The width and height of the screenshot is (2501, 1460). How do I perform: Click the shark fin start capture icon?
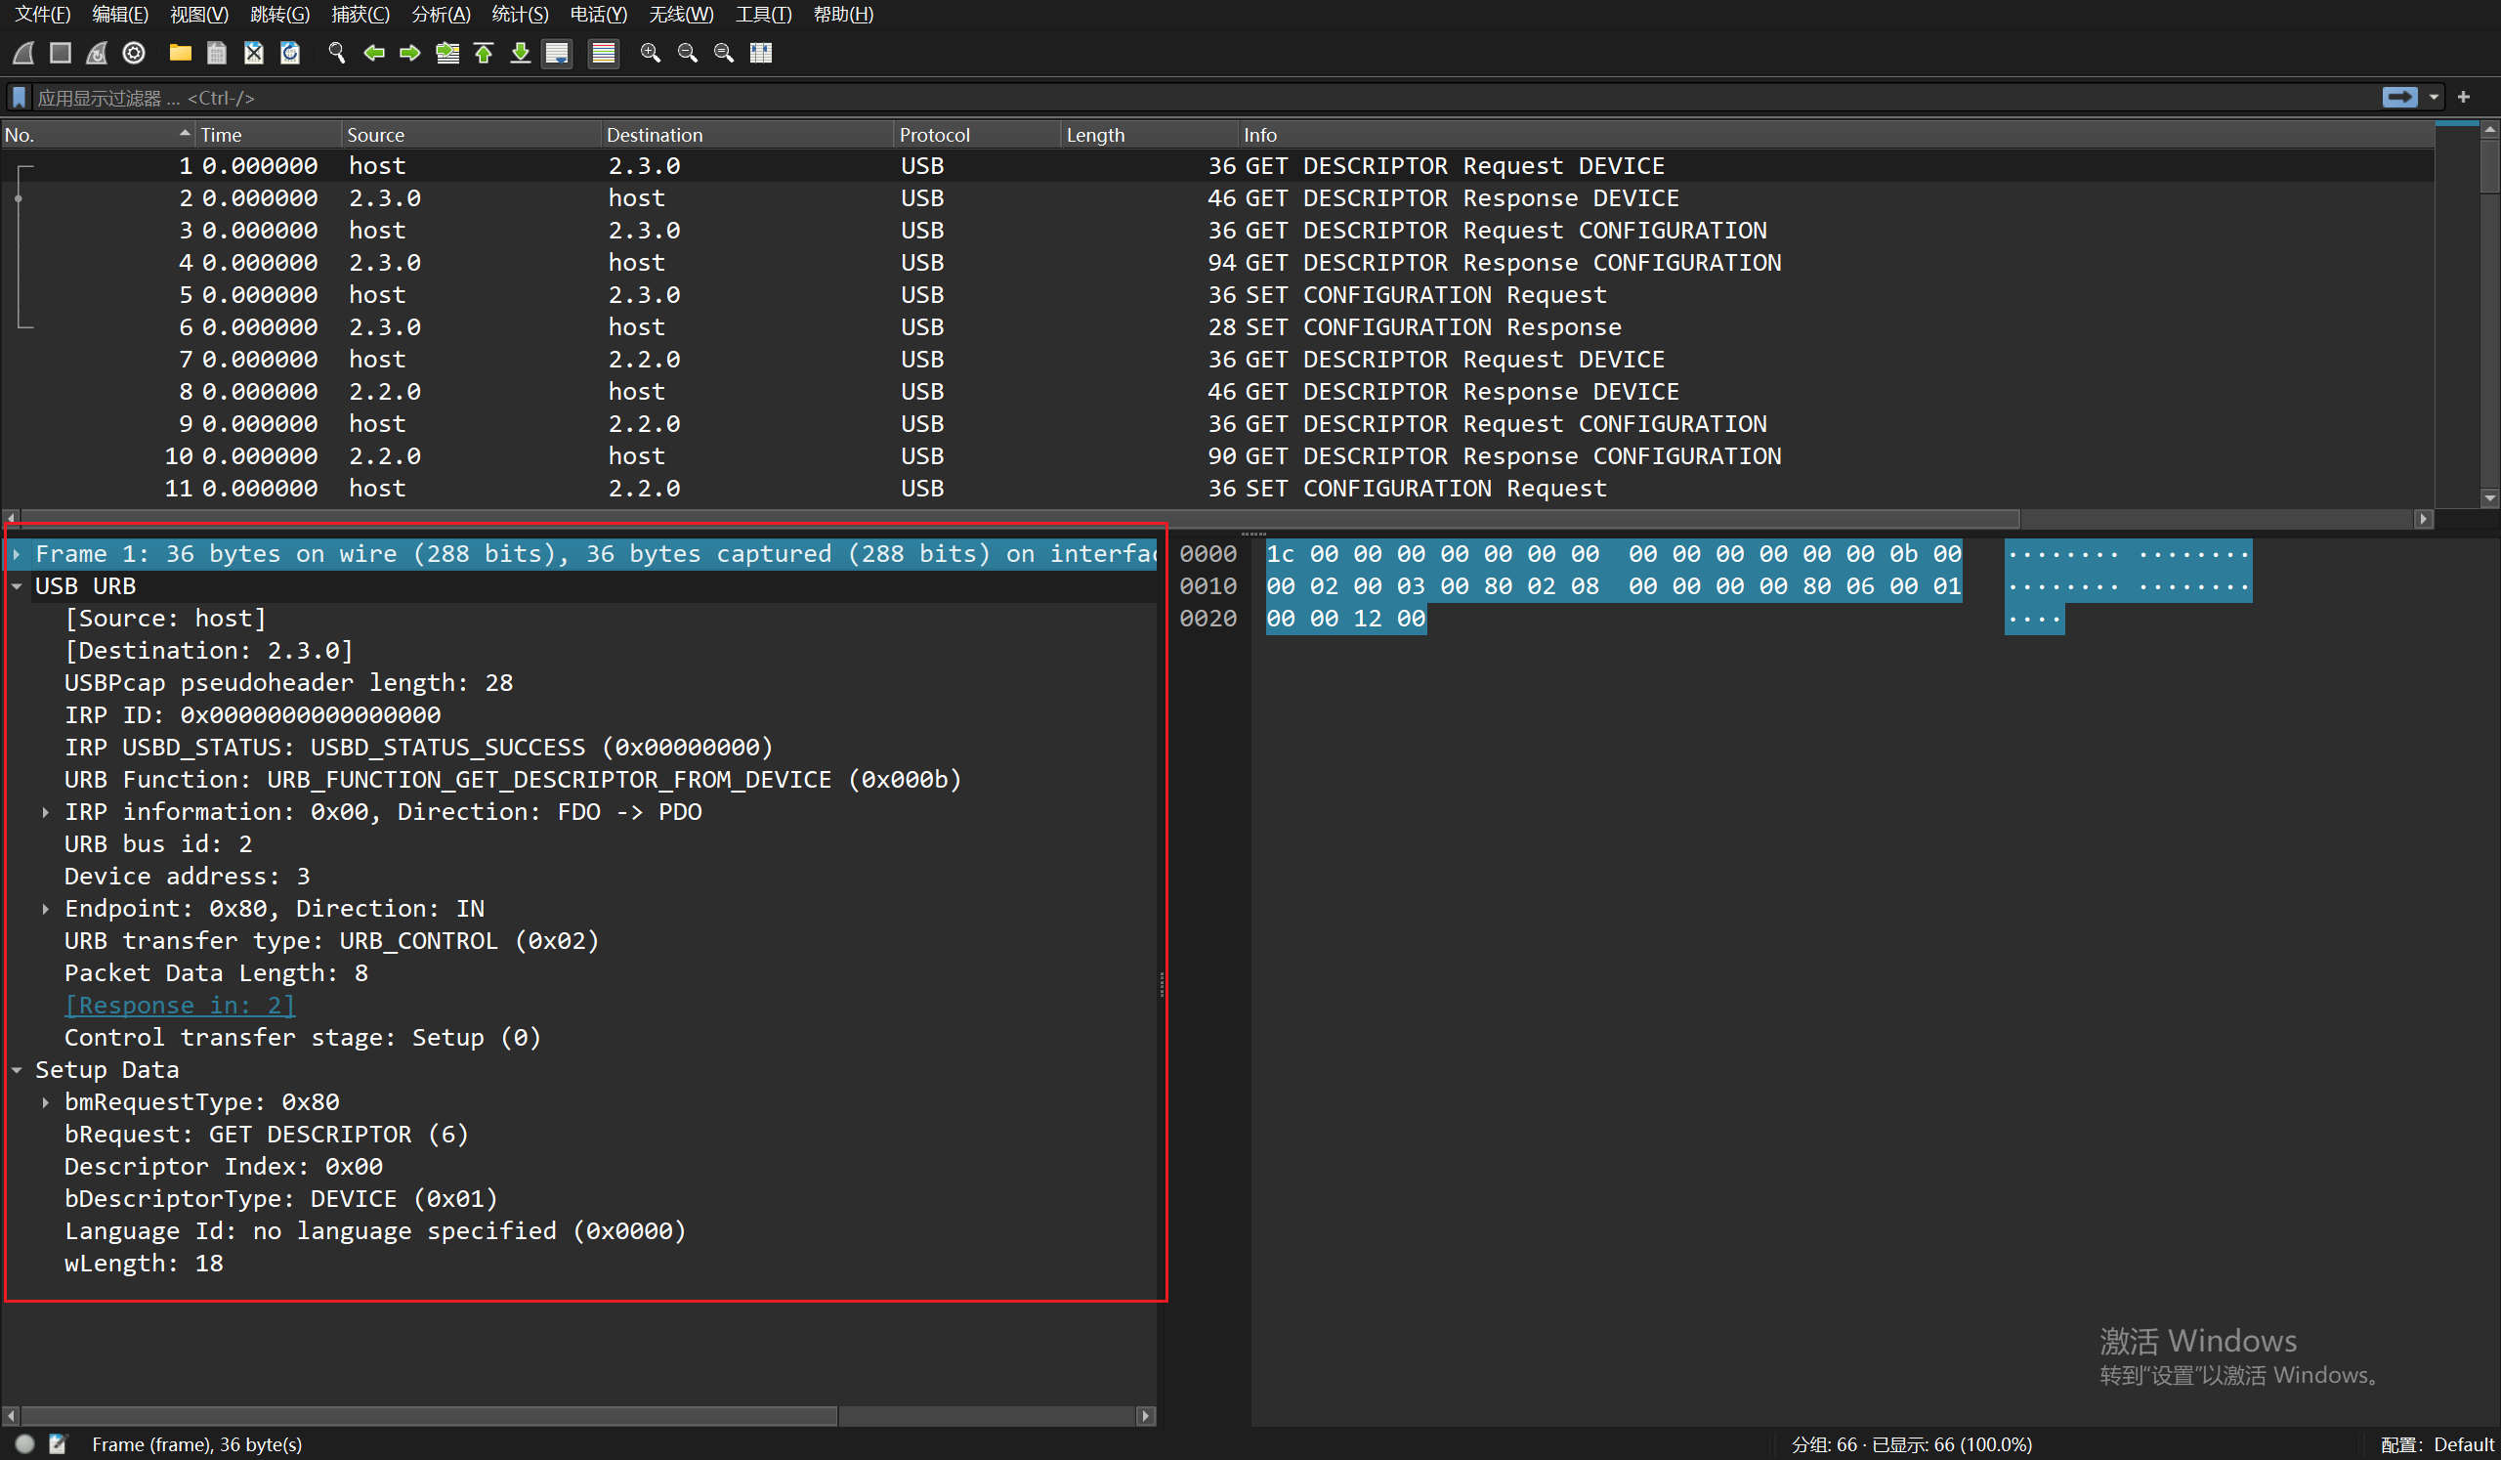point(23,53)
